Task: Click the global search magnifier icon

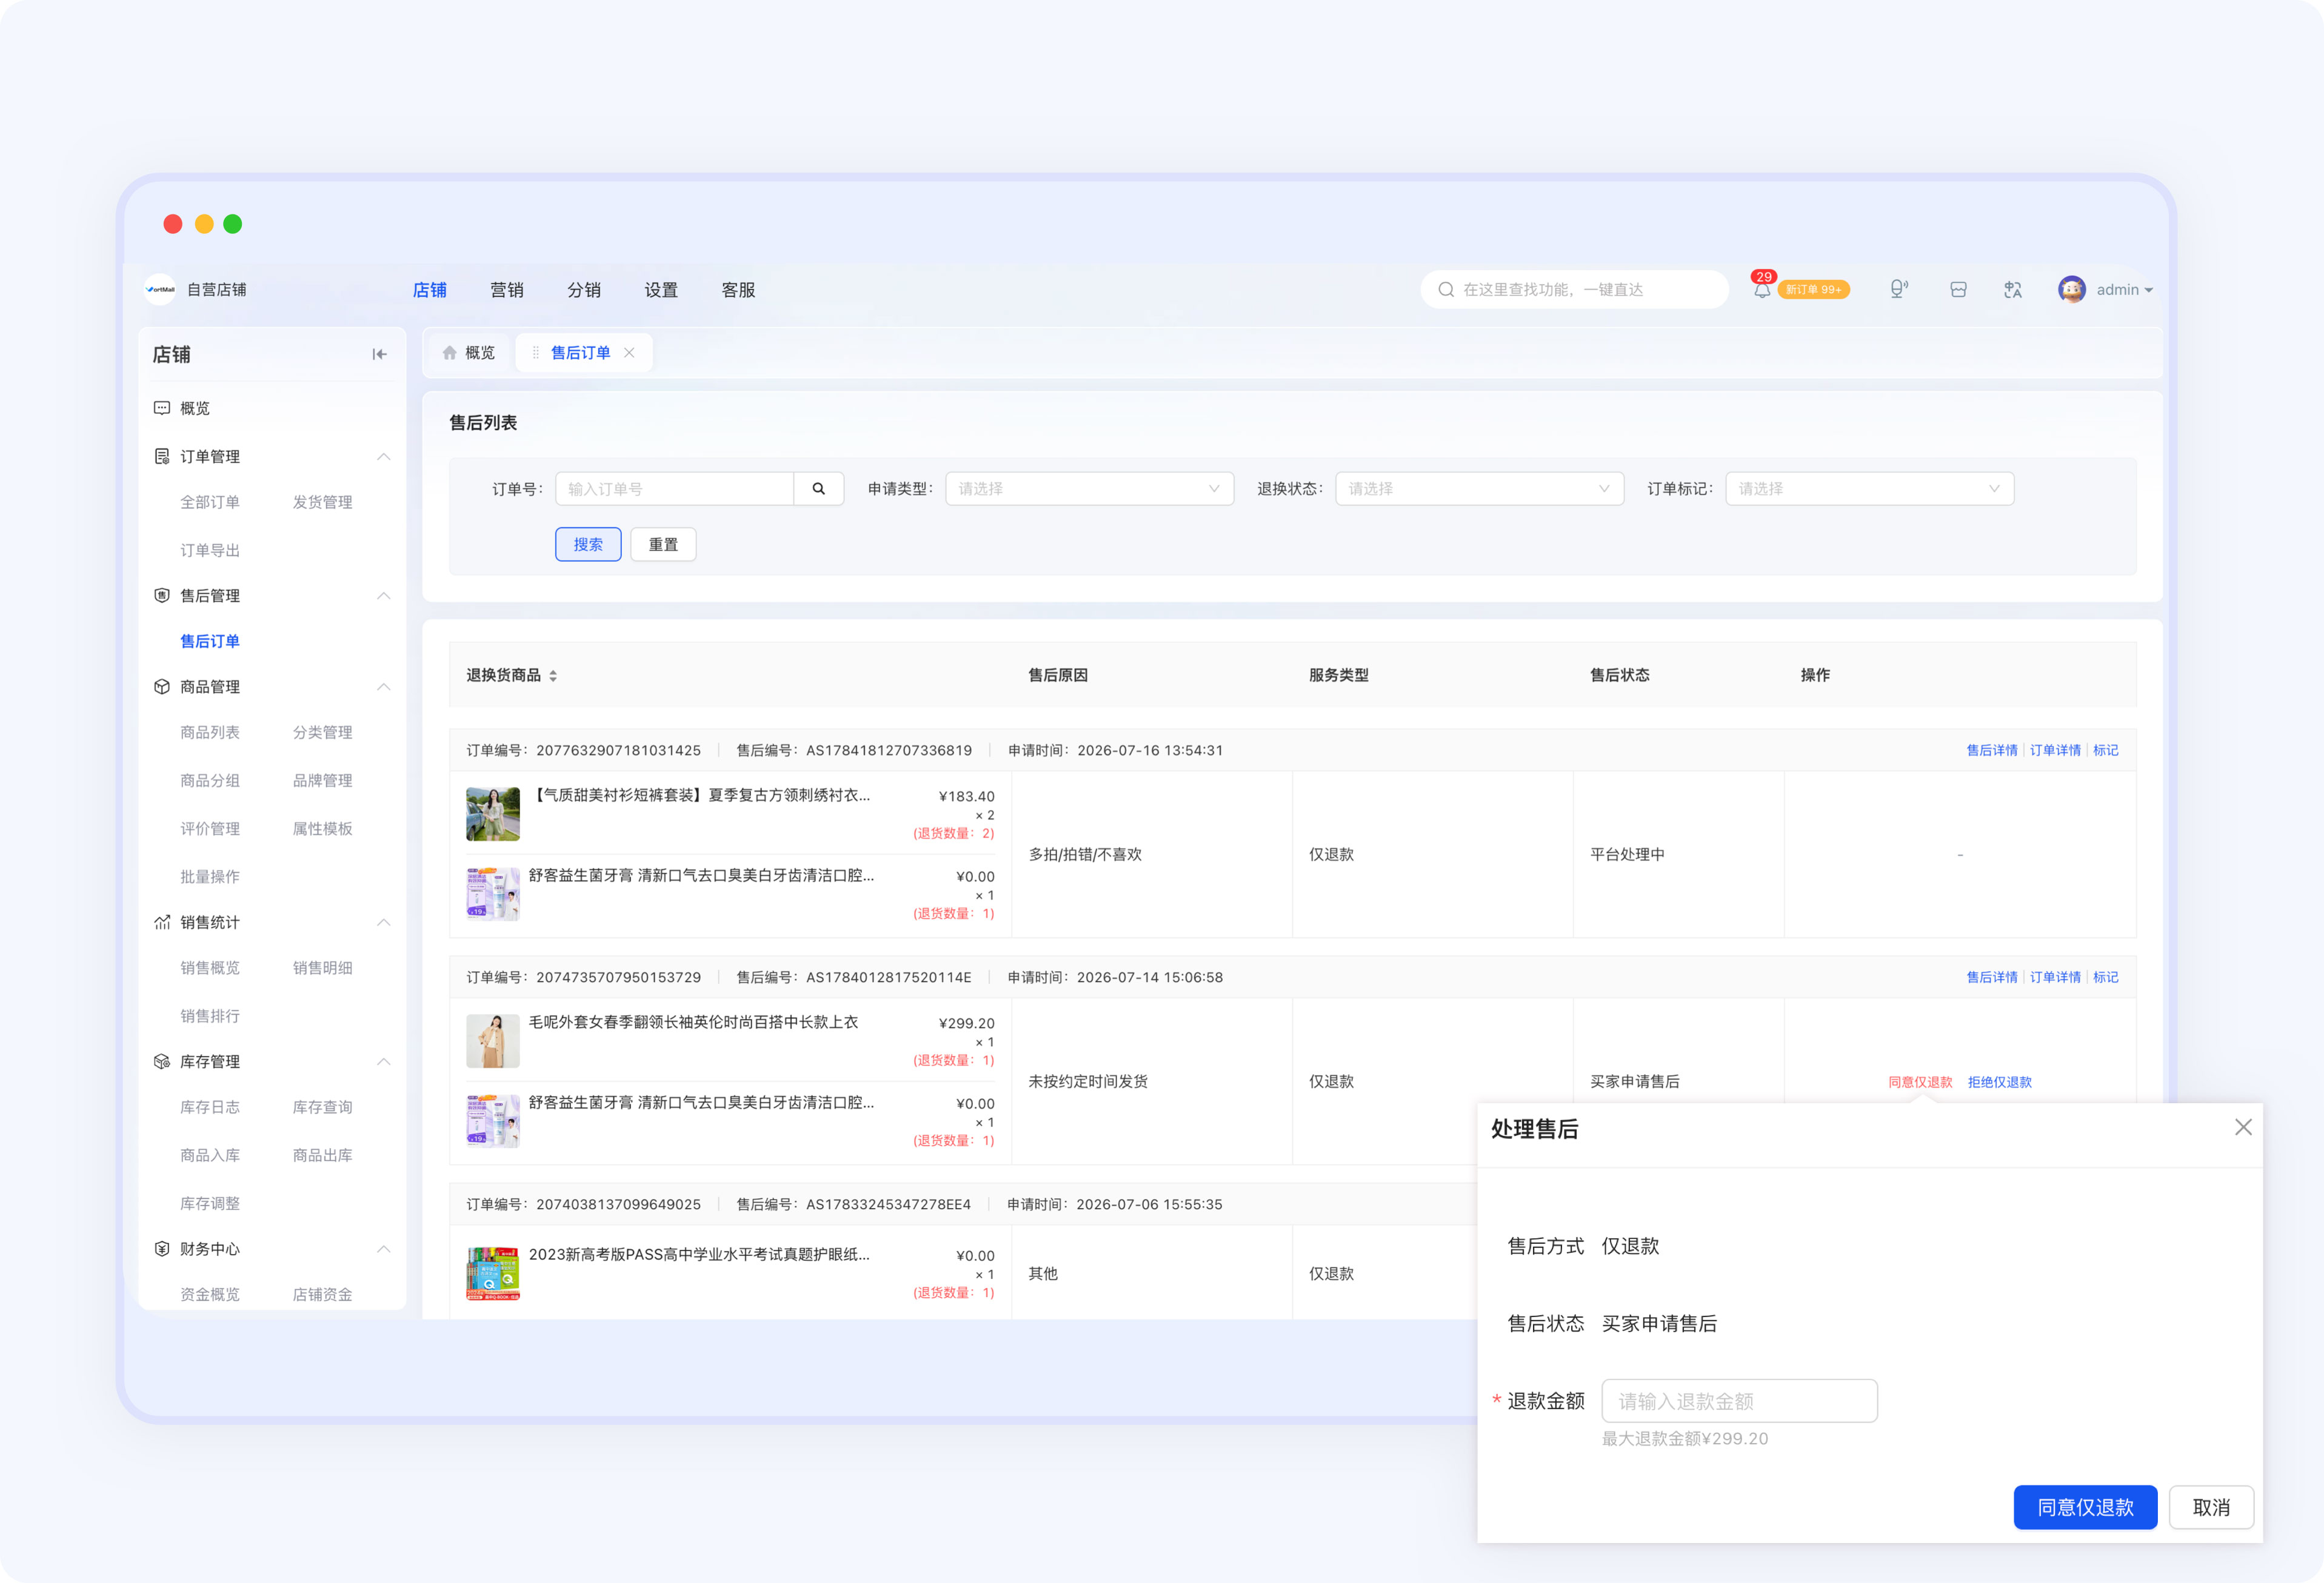Action: click(x=1446, y=290)
